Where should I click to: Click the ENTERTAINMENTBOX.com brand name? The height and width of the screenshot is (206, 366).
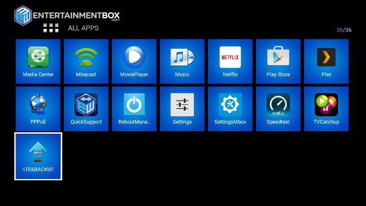point(76,16)
